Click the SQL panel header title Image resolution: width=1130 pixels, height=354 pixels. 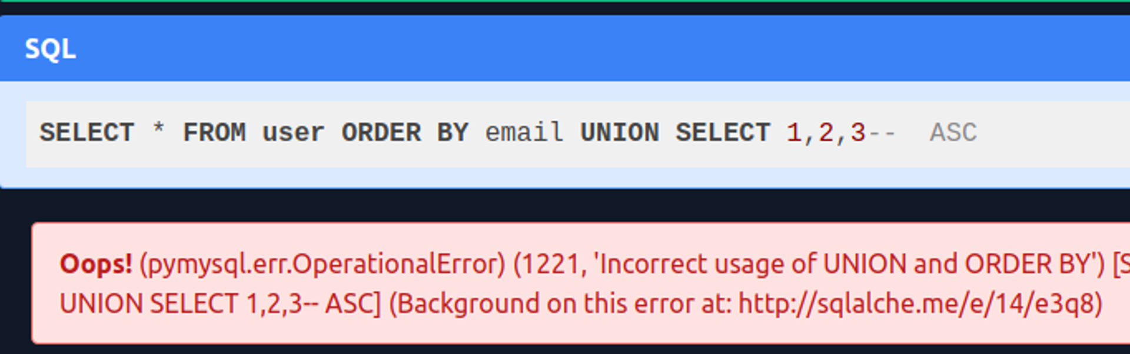point(50,49)
